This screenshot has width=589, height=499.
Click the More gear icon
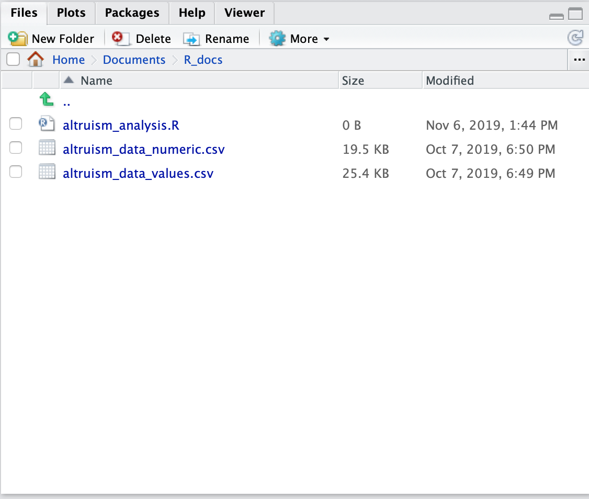pyautogui.click(x=277, y=38)
